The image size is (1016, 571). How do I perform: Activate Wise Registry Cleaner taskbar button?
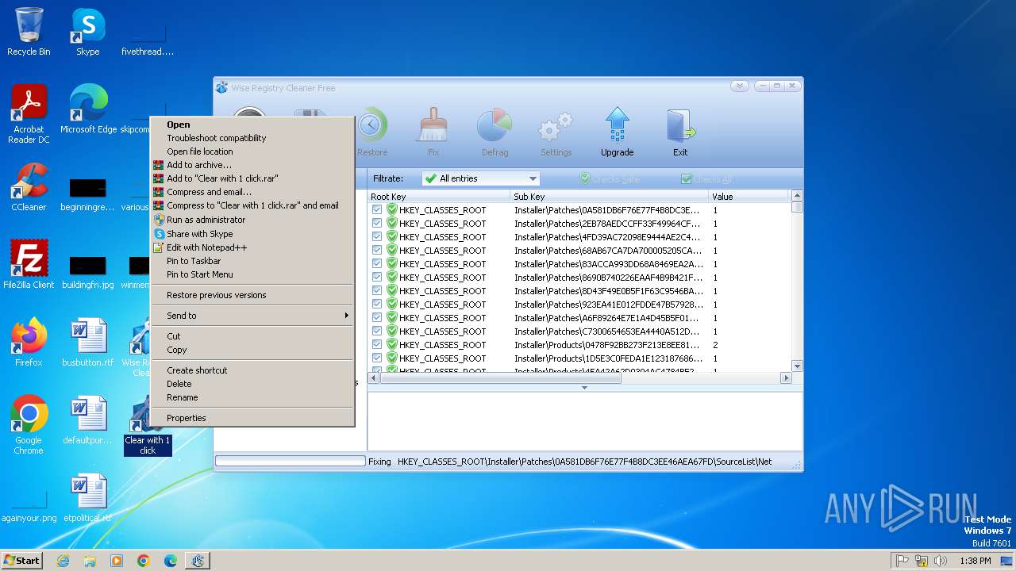pos(198,561)
